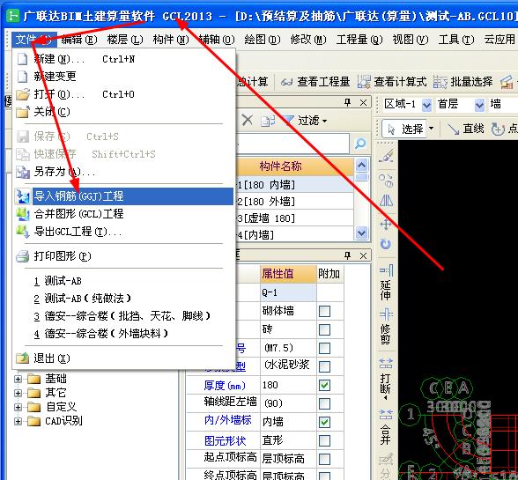Click the component search input field
The image size is (518, 480).
[x=292, y=144]
